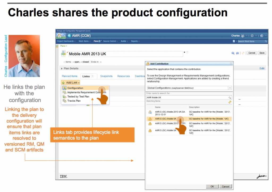Click the Cancel button next to Save
Image resolution: width=272 pixels, height=192 pixels.
(252, 53)
